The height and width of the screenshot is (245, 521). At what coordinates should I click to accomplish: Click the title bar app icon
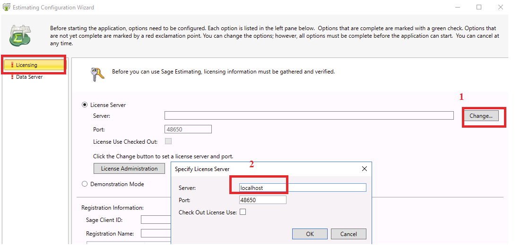[6, 7]
